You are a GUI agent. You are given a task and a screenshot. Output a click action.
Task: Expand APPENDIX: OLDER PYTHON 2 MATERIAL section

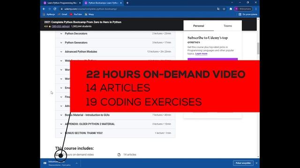115,124
